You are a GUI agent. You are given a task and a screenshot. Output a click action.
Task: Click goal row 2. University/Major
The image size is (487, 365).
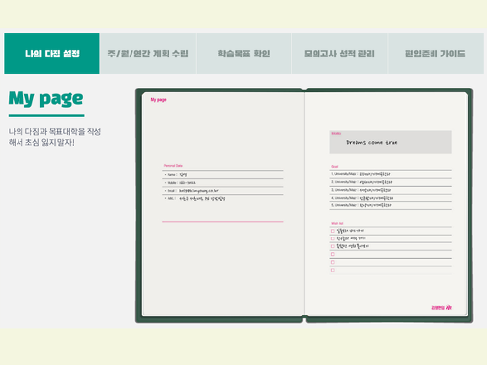pos(391,182)
